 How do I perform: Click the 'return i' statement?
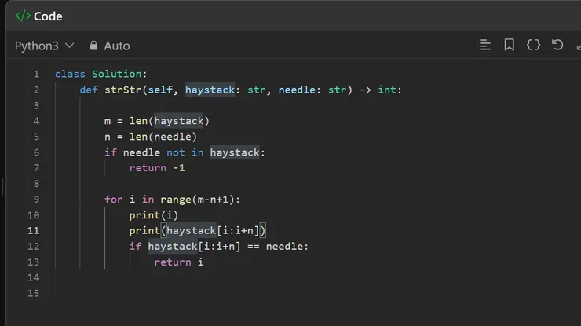(x=178, y=262)
